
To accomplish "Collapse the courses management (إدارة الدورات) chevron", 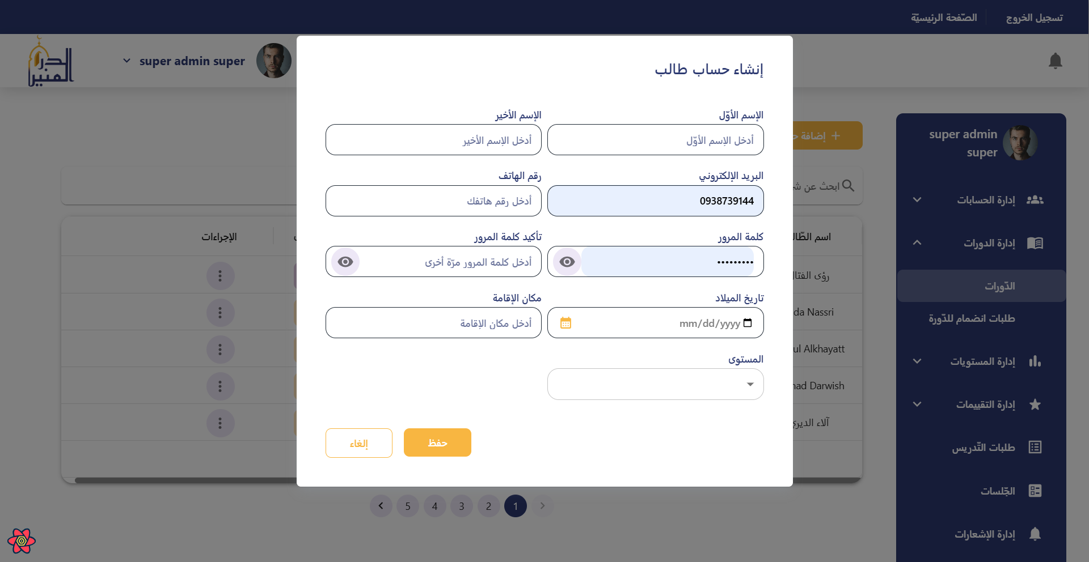I will (x=917, y=243).
